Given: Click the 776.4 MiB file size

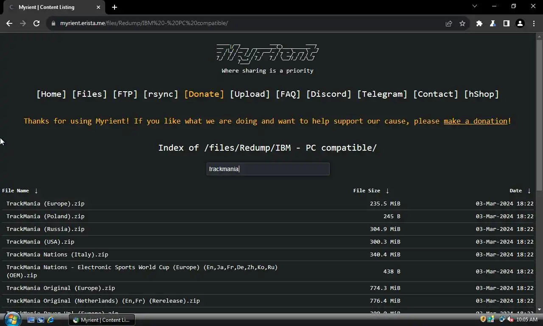Looking at the screenshot, I should click(385, 301).
